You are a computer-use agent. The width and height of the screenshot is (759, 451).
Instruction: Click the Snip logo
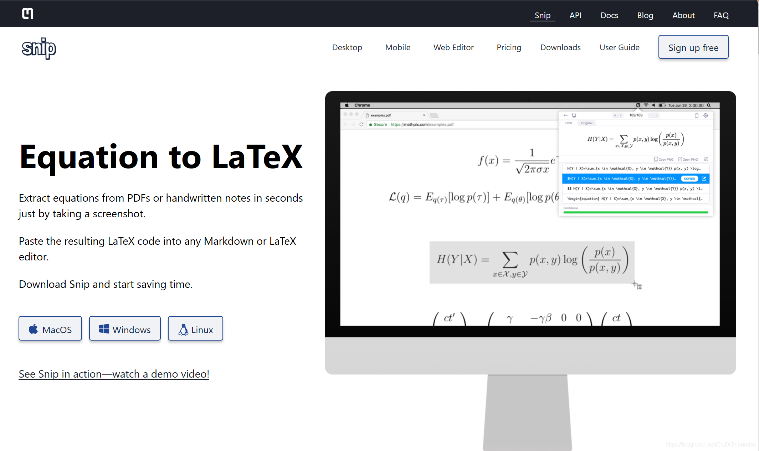(39, 48)
